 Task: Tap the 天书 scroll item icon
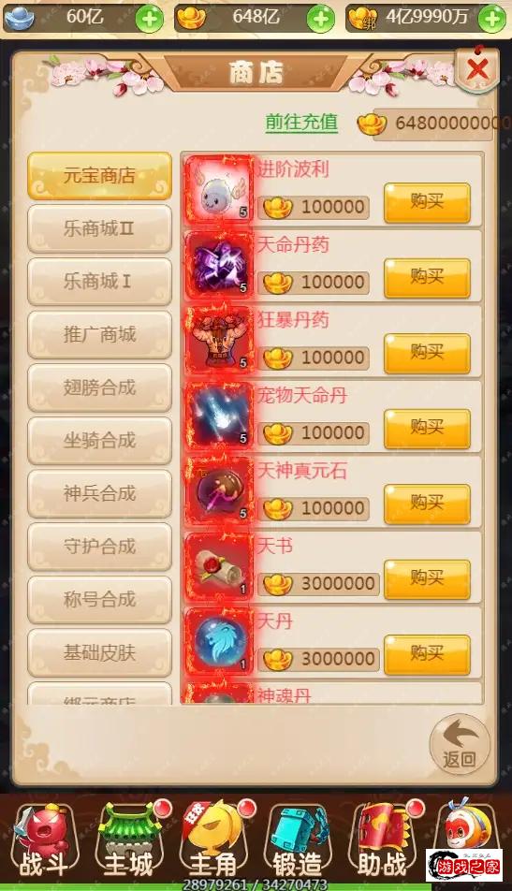pos(219,565)
